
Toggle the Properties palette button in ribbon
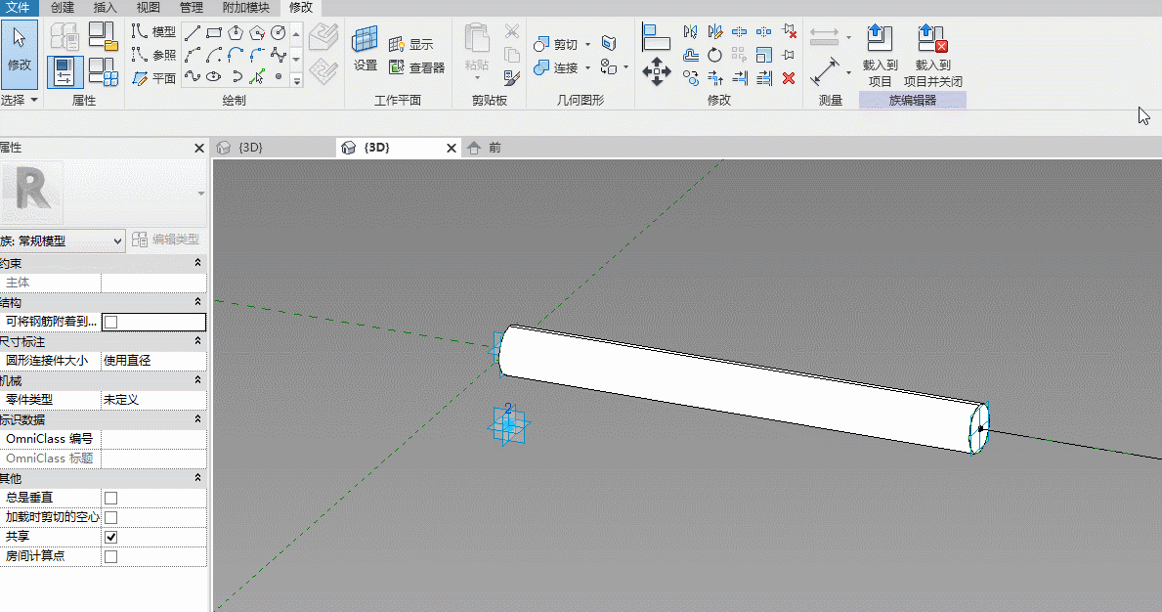(65, 72)
